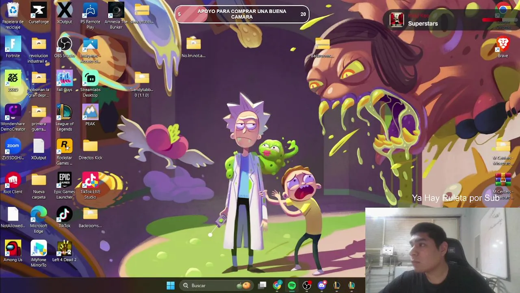The height and width of the screenshot is (293, 520).
Task: Launch the Brave browser desktop shortcut
Action: click(503, 47)
